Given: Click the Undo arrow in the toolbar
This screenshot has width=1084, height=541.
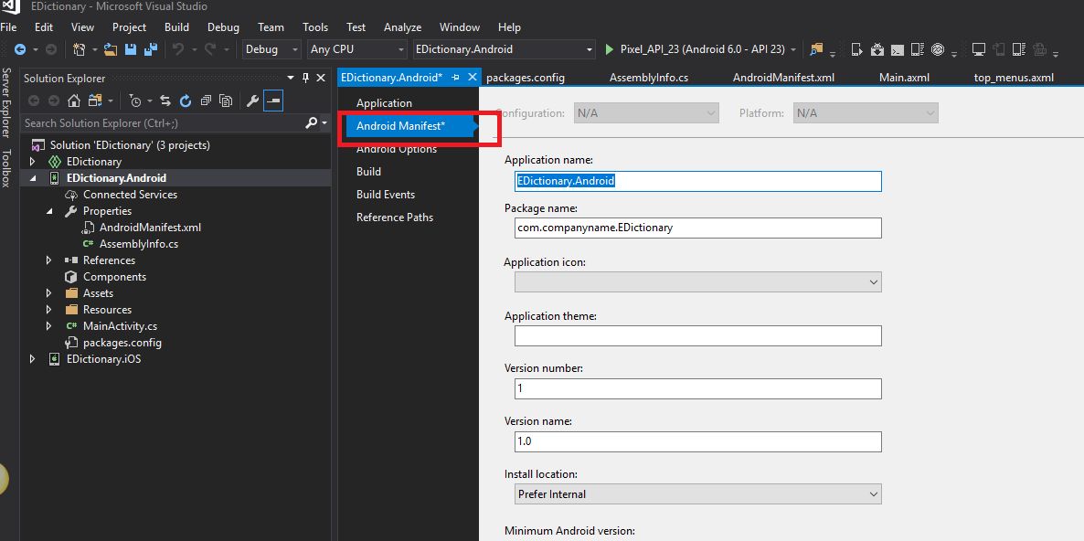Looking at the screenshot, I should 178,49.
